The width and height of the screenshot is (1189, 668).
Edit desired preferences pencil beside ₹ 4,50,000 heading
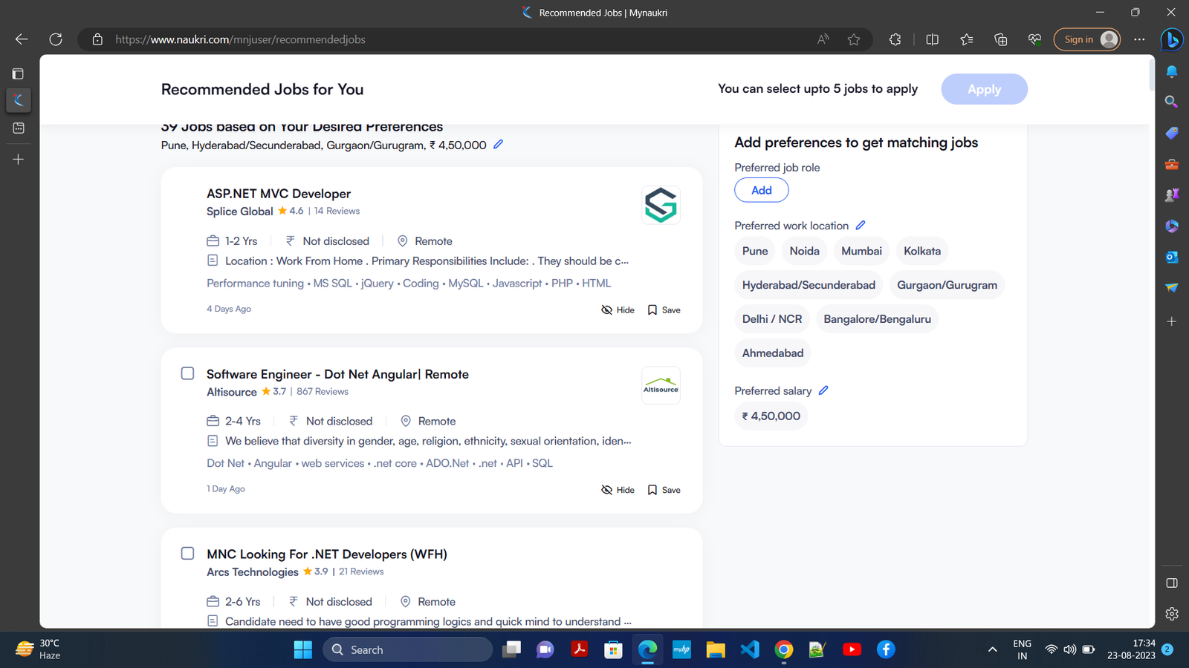pos(498,145)
